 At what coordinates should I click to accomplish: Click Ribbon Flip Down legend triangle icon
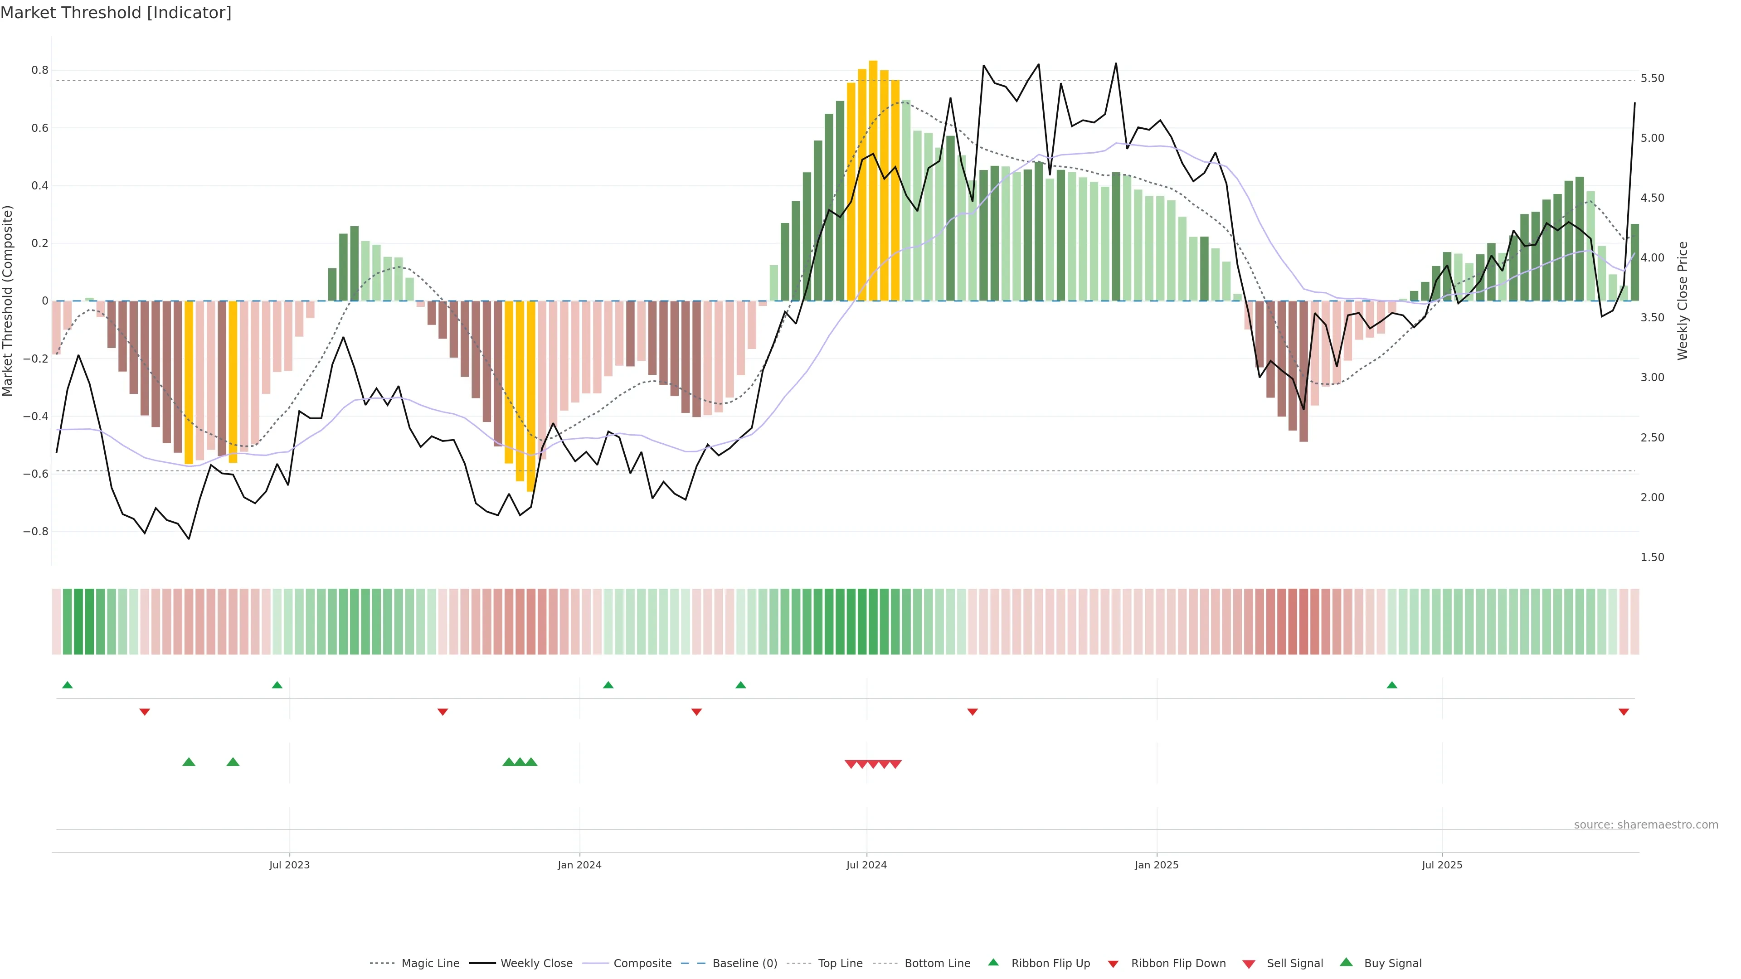point(1113,964)
